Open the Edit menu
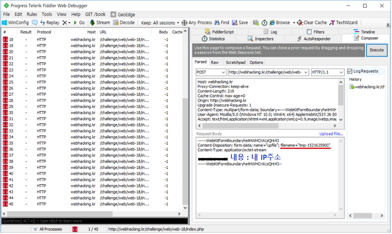This screenshot has width=392, height=234. click(x=19, y=14)
